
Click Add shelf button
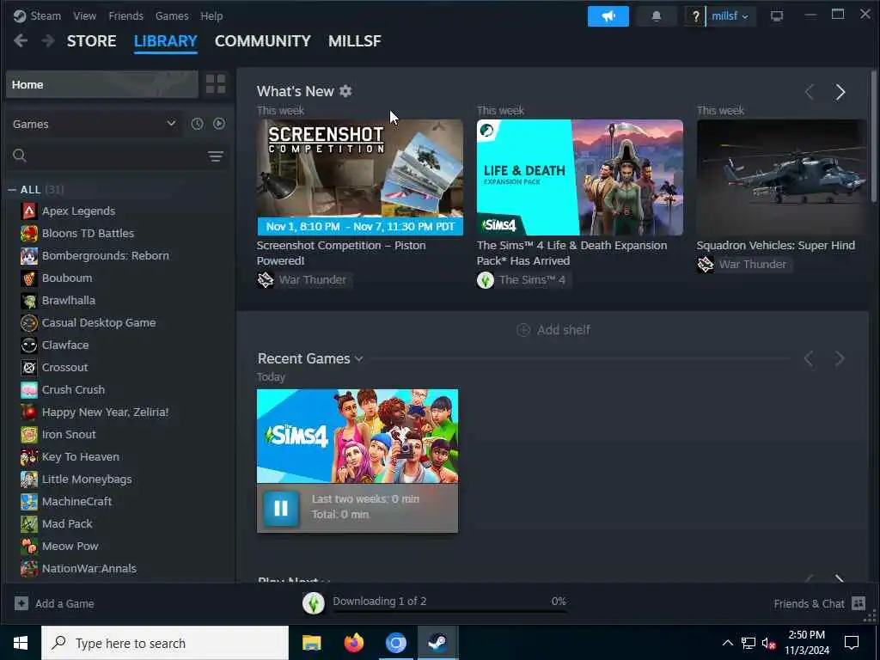coord(553,330)
